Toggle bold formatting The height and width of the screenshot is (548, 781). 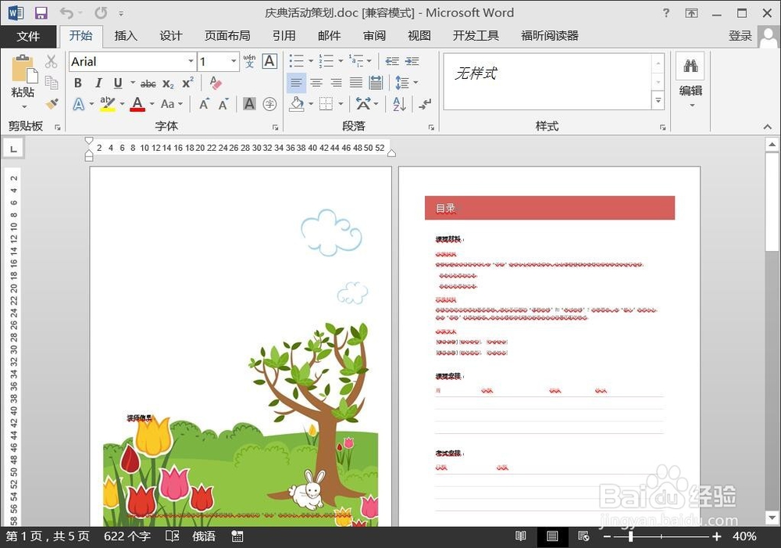coord(77,82)
